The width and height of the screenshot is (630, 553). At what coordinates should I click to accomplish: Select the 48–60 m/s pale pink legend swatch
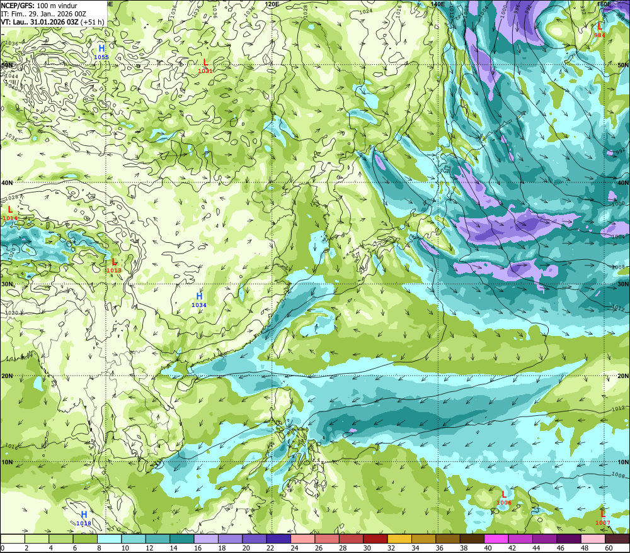coord(593,539)
